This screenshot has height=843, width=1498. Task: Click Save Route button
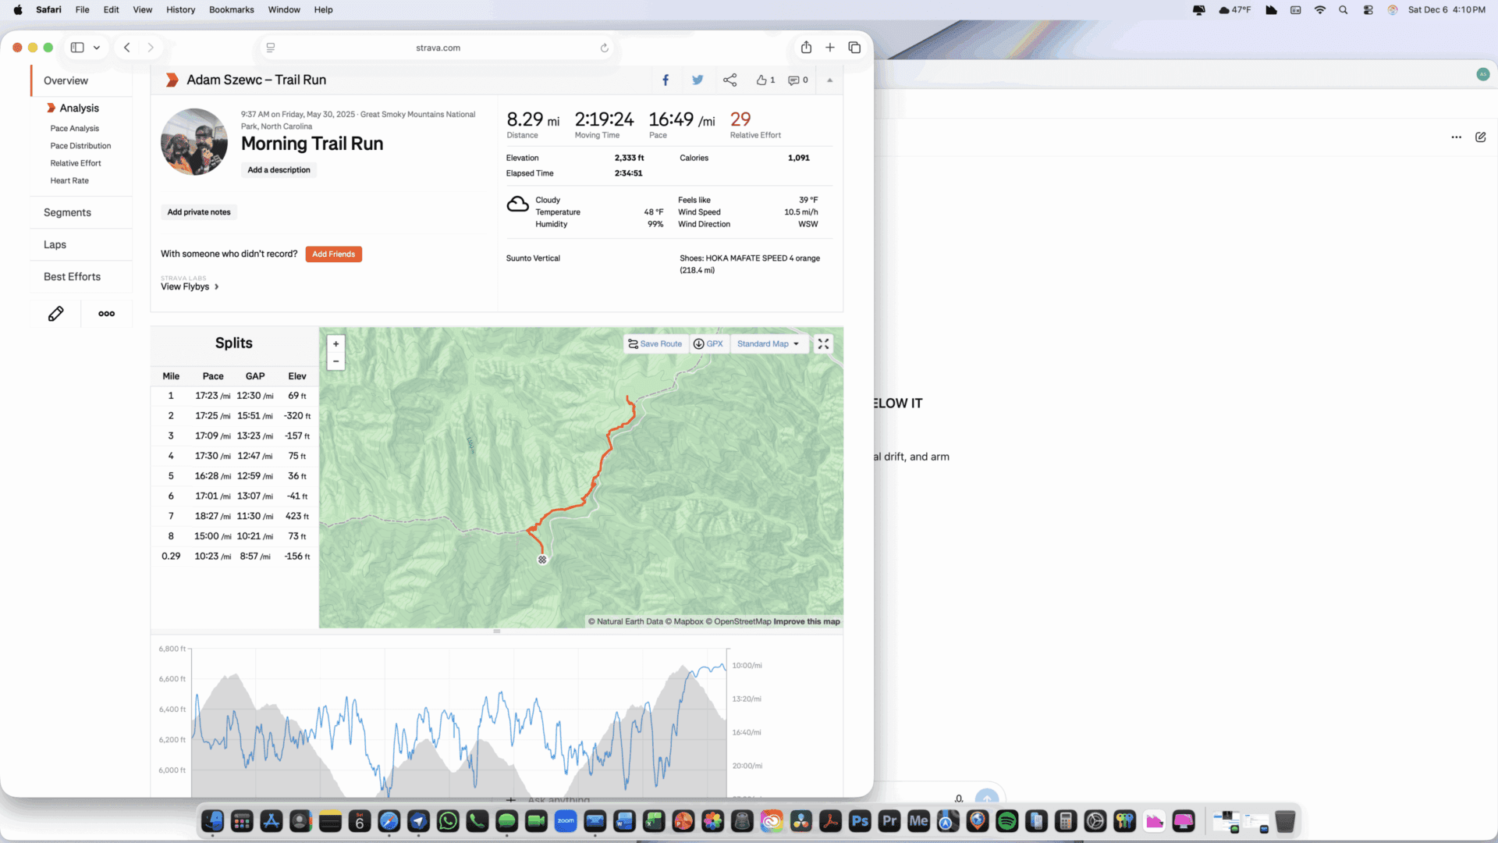pos(655,343)
